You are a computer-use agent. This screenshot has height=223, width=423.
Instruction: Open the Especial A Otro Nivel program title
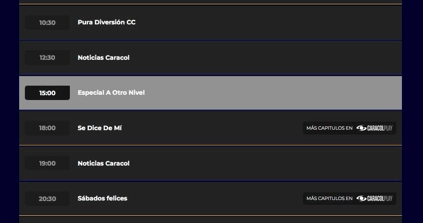[x=111, y=92]
